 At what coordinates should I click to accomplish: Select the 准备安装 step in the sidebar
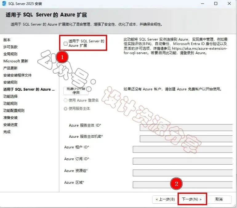10,117
